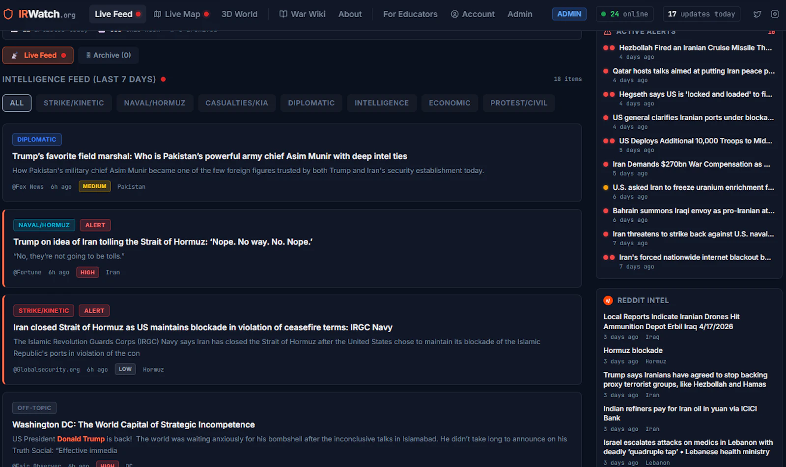Open alert Iran's forced nationwide internet blackout

[695, 258]
